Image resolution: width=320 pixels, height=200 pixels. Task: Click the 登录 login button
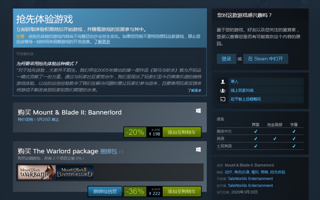[x=226, y=59]
